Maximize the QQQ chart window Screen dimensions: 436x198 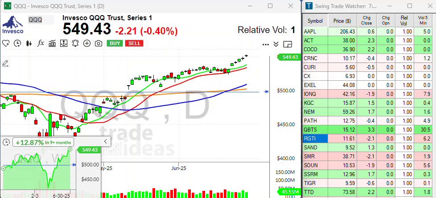point(270,6)
